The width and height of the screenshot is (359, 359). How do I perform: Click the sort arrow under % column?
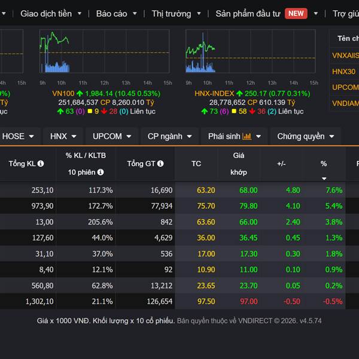324,178
